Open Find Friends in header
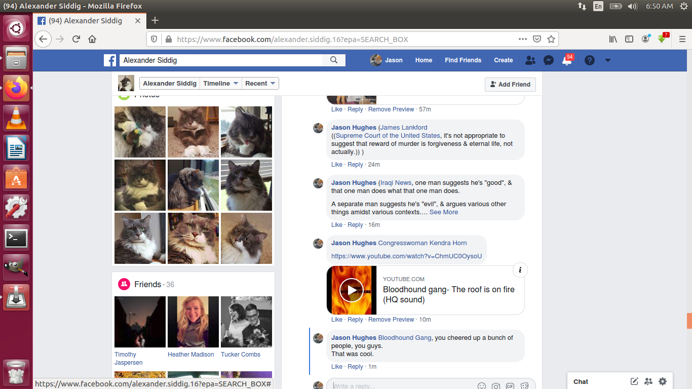 pyautogui.click(x=463, y=60)
